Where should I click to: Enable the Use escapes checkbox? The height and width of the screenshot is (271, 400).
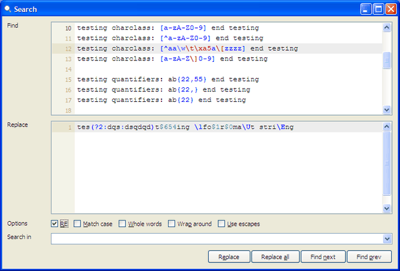click(223, 224)
